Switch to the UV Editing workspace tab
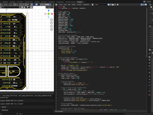The height and width of the screenshot is (115, 153). point(20,2)
